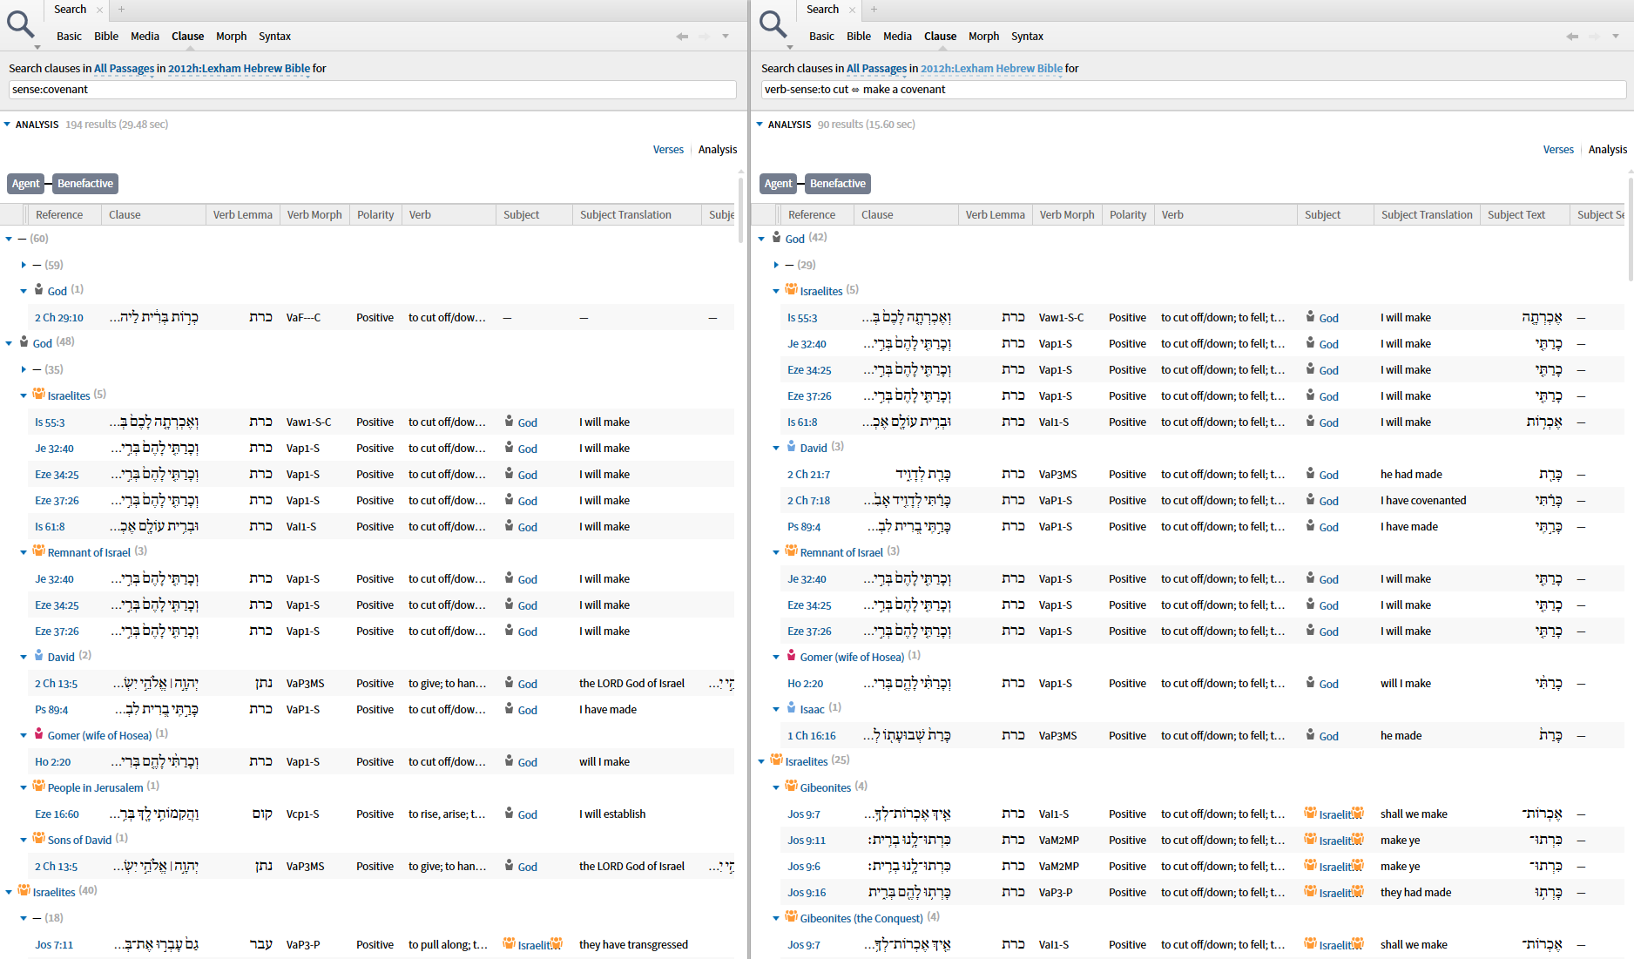Open the panel menu dropdown in left panel
Viewport: 1634px width, 959px height.
tap(726, 37)
